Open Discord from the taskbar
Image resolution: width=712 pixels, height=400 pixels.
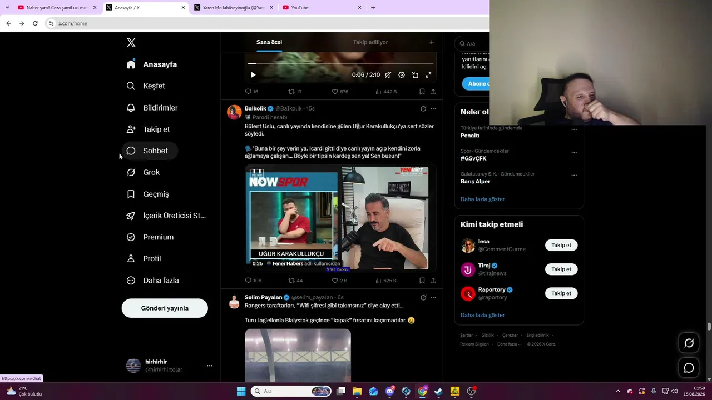point(390,391)
